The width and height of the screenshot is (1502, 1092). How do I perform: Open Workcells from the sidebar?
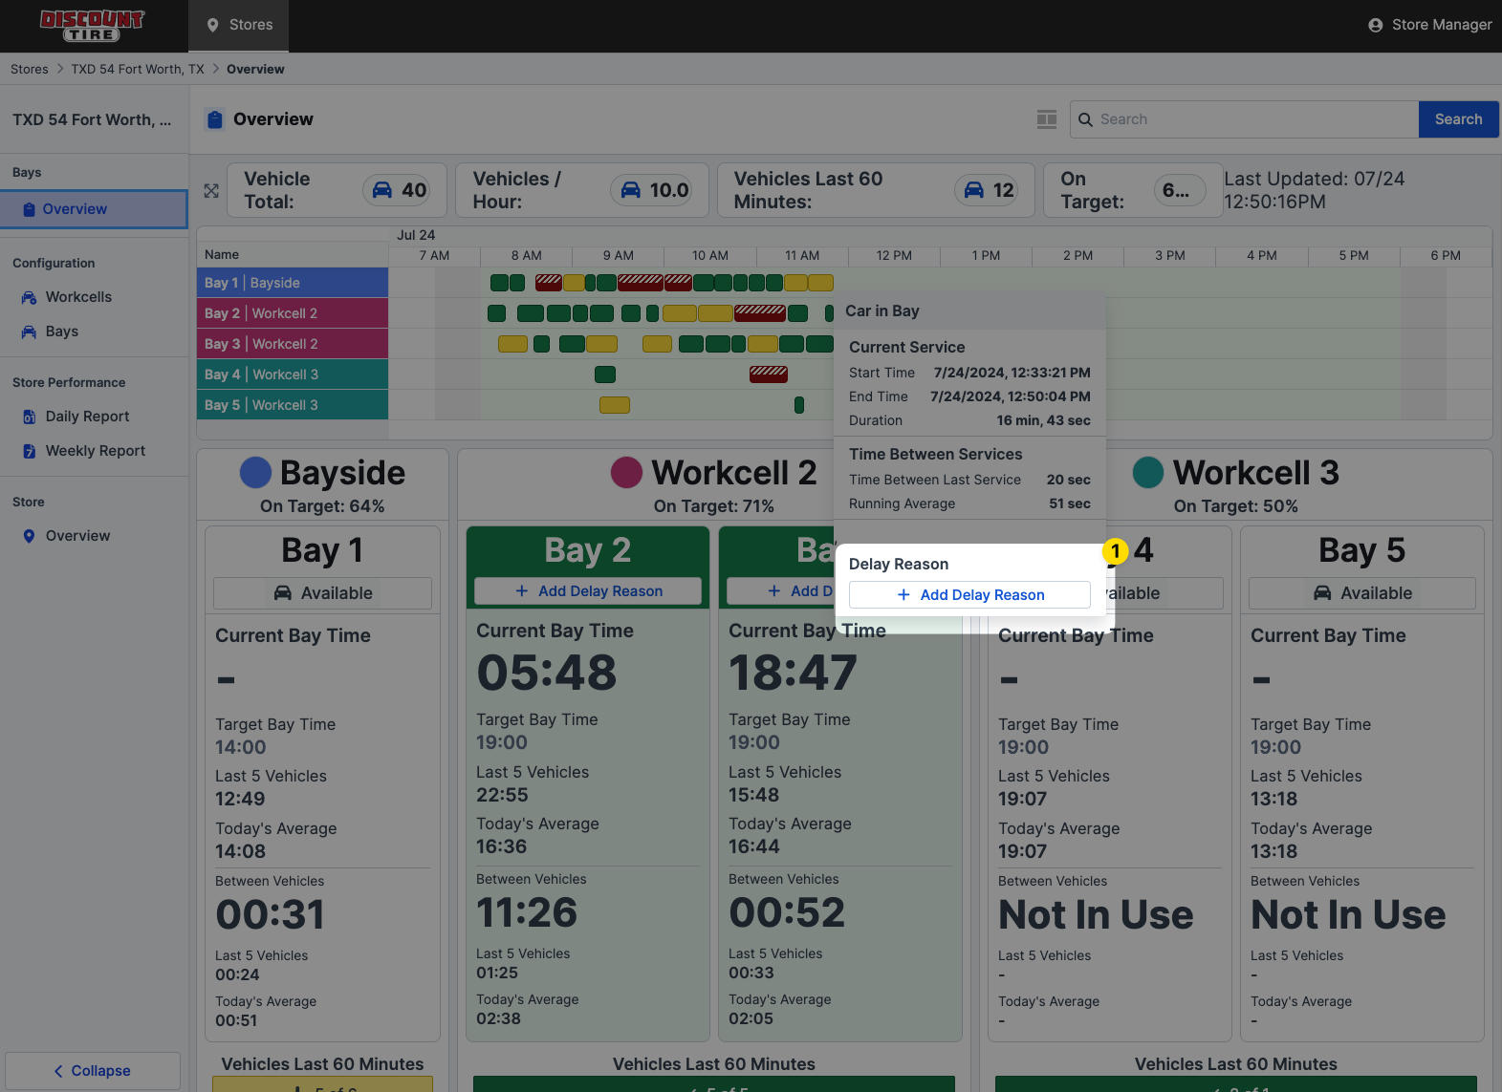78,297
